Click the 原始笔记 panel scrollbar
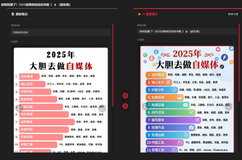The width and height of the screenshot is (242, 160). pyautogui.click(x=113, y=65)
